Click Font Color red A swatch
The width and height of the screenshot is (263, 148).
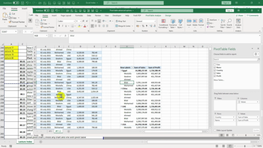point(85,26)
